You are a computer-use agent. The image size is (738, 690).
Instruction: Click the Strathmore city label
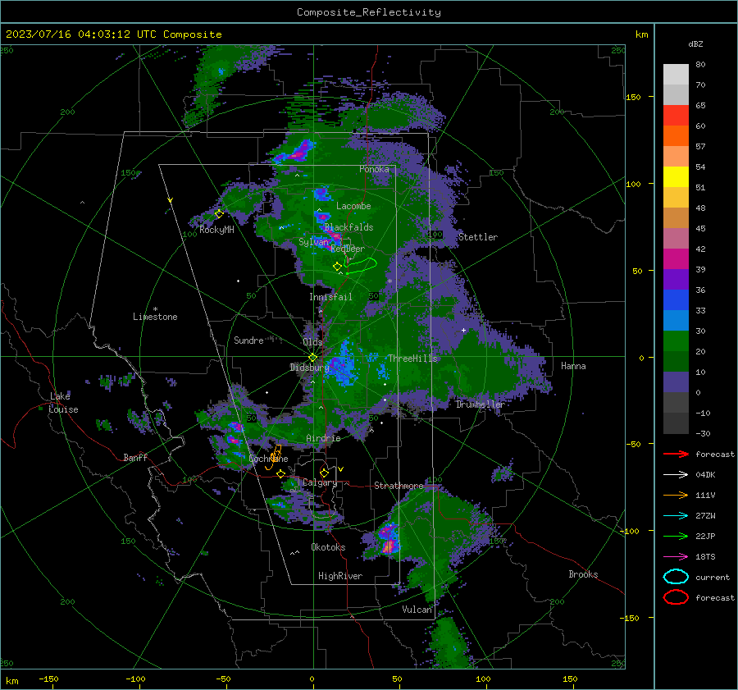[x=399, y=486]
